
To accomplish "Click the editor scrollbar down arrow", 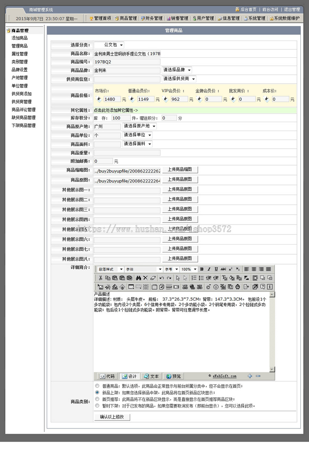I will [272, 369].
